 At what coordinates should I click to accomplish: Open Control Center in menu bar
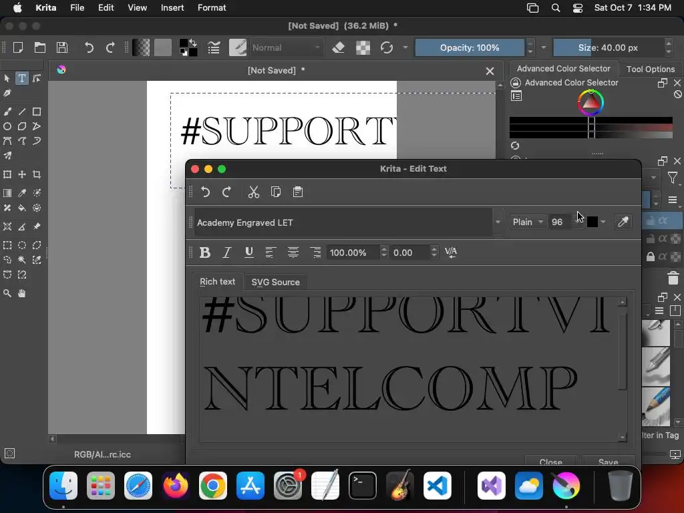(578, 8)
